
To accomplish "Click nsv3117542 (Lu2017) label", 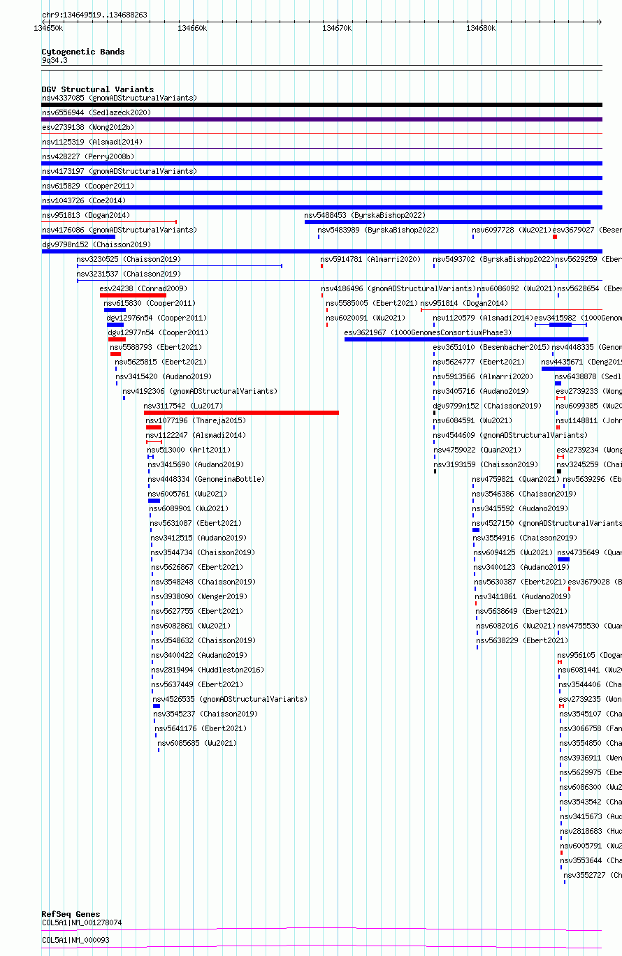I will pos(183,406).
